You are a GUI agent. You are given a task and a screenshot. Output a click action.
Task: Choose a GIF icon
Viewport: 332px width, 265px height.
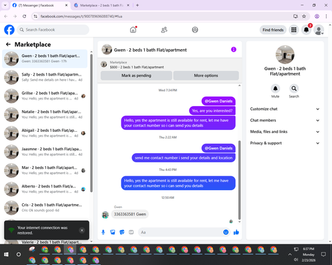click(131, 232)
